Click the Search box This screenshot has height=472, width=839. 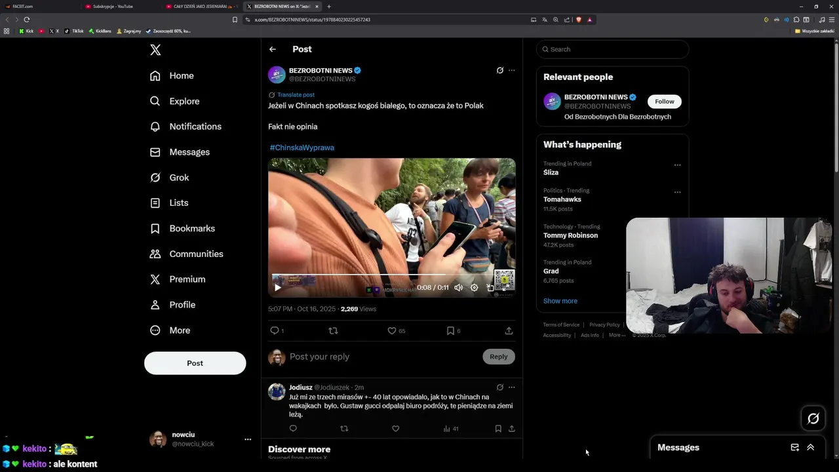[x=612, y=49]
